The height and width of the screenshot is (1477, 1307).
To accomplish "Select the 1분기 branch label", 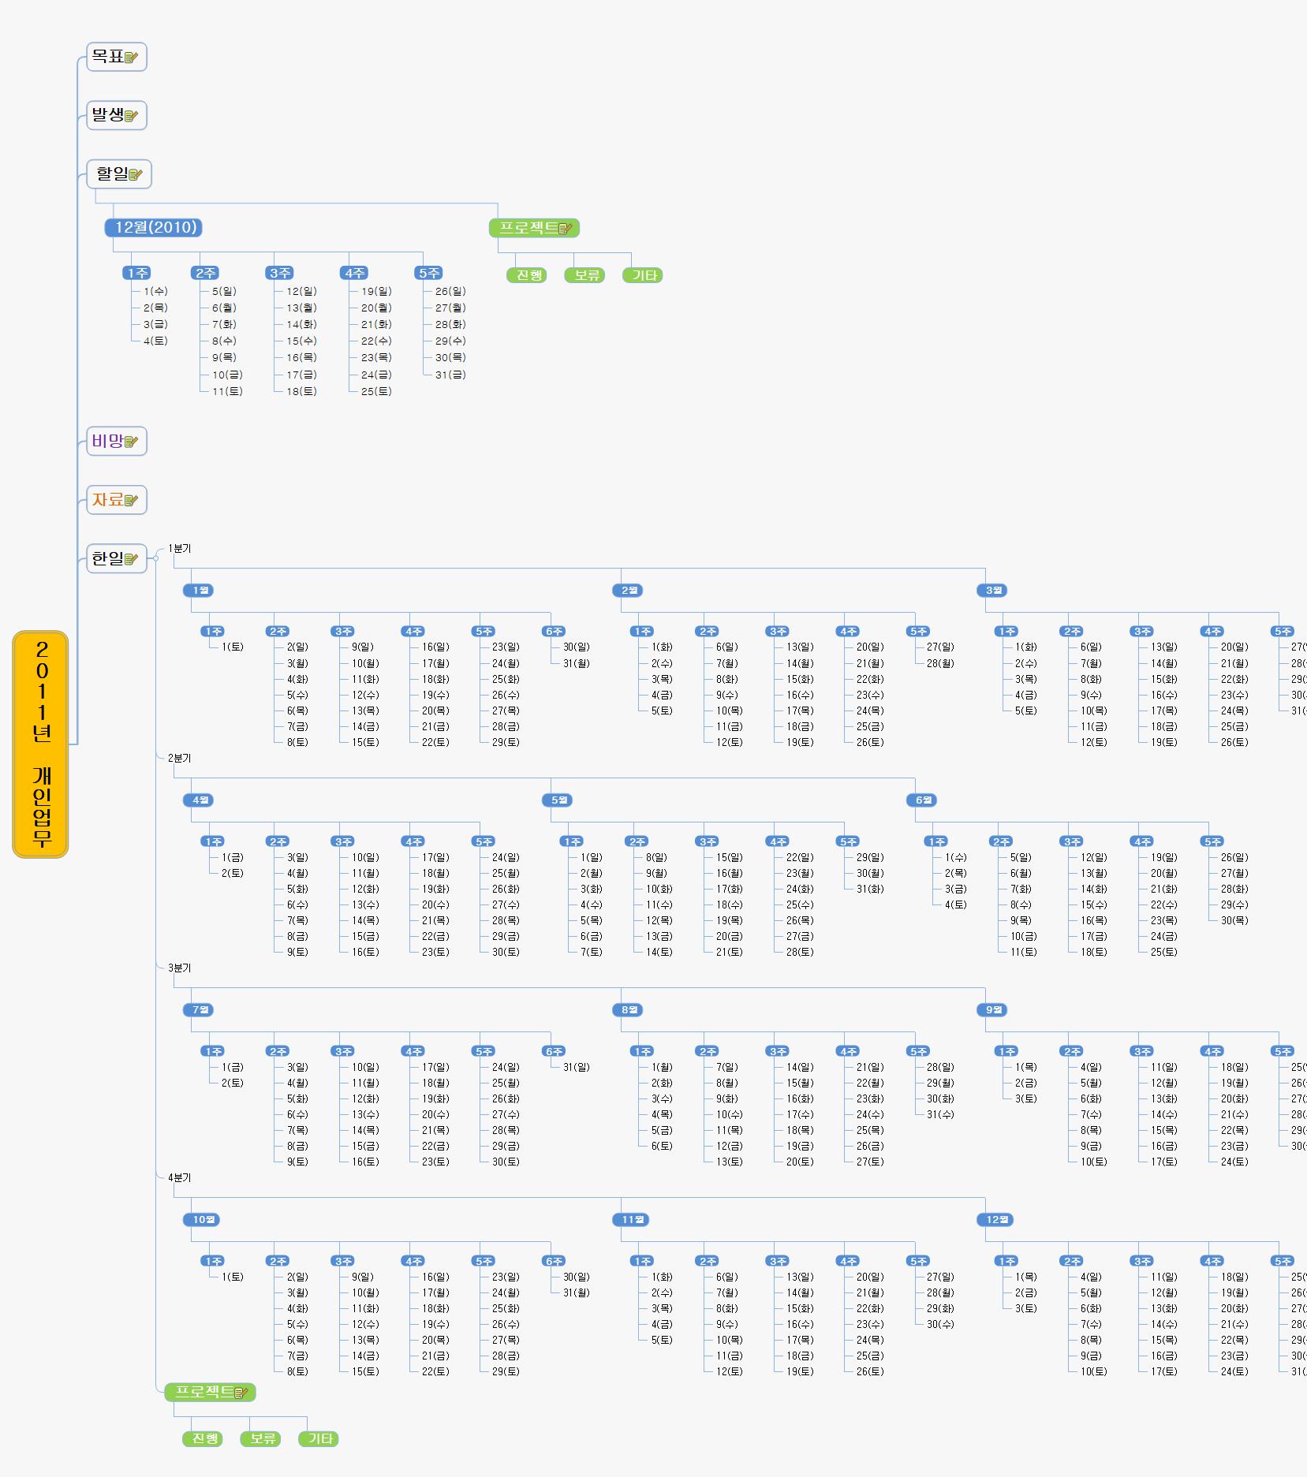I will tap(179, 548).
